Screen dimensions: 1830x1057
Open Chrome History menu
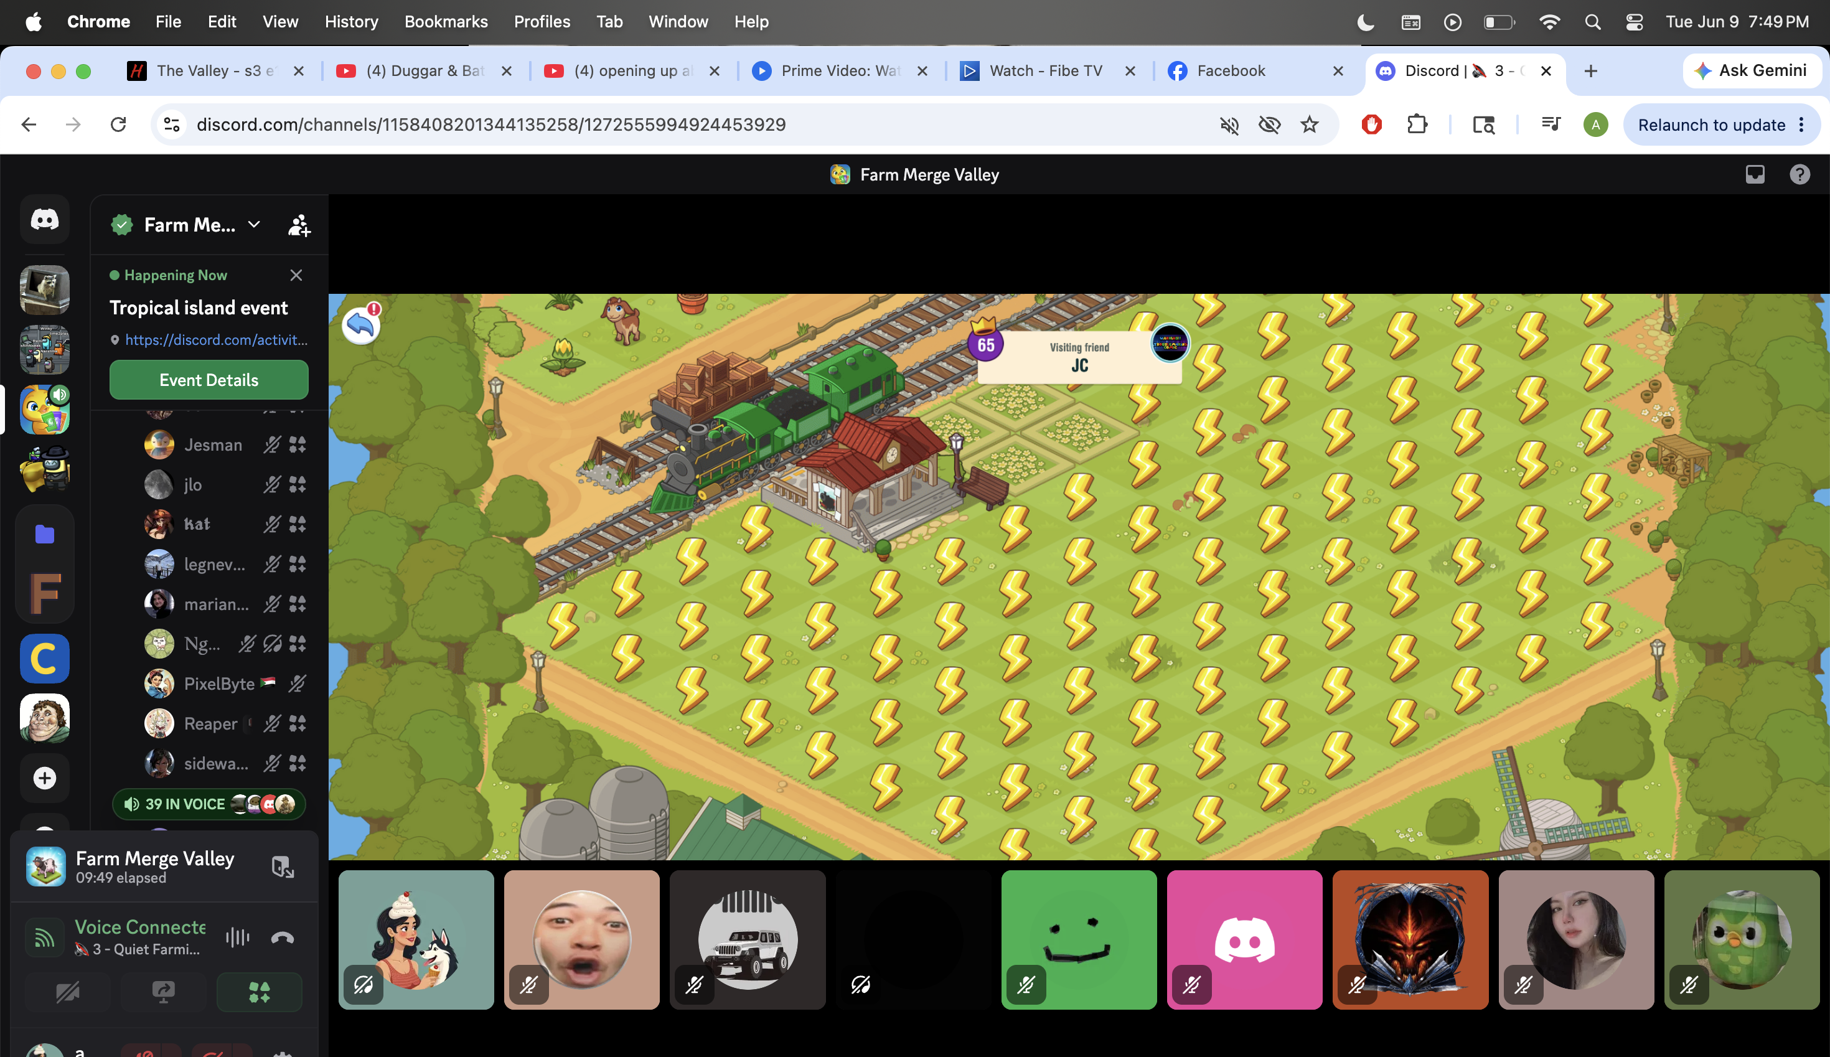point(351,22)
